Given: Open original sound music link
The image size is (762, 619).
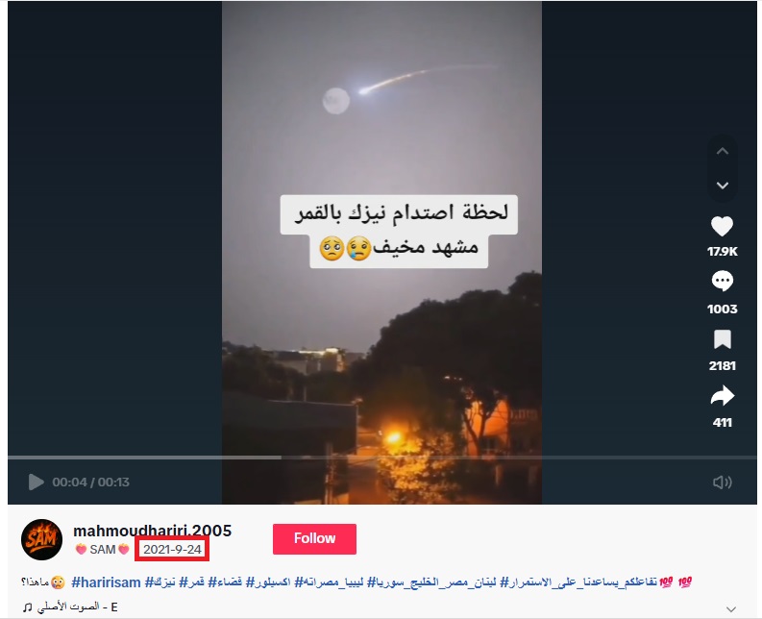Looking at the screenshot, I should [x=77, y=607].
